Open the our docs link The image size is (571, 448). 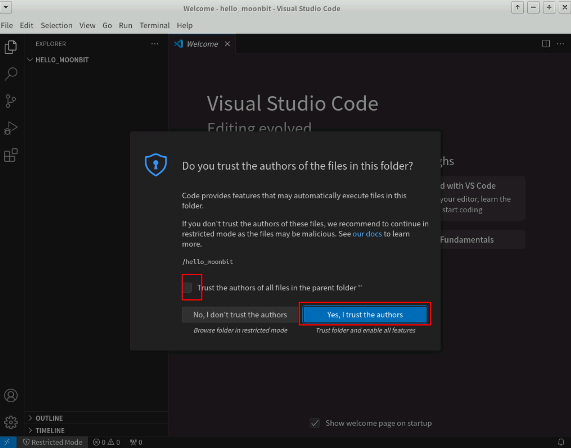pos(367,234)
